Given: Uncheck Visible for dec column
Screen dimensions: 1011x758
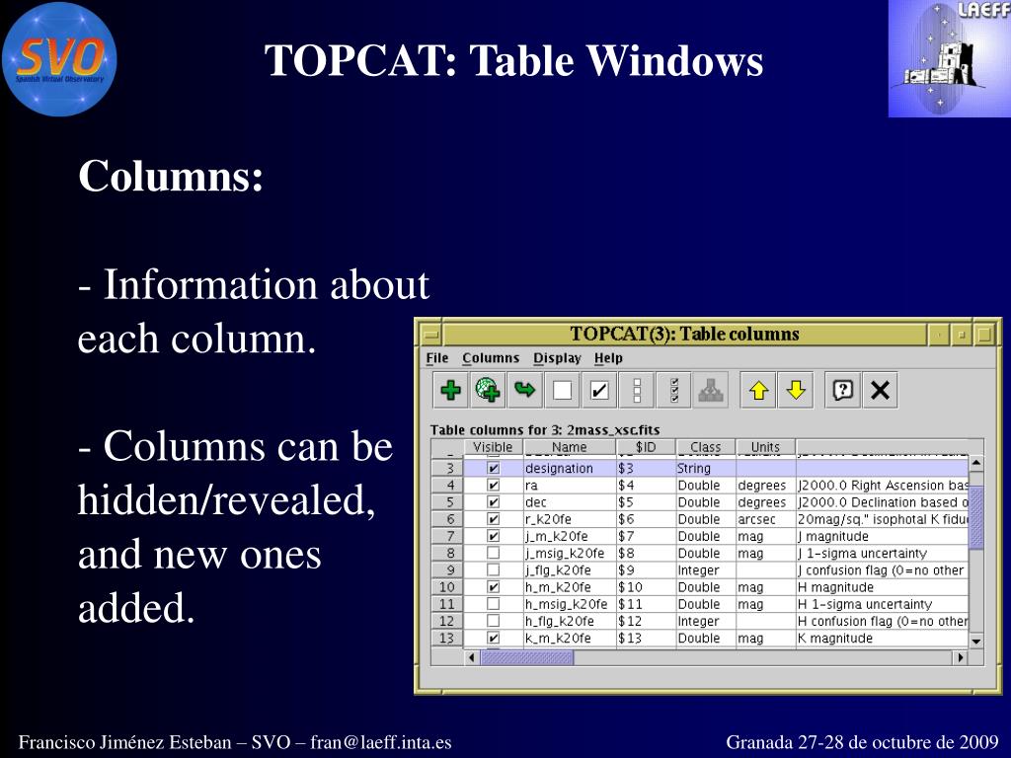Looking at the screenshot, I should click(x=494, y=502).
